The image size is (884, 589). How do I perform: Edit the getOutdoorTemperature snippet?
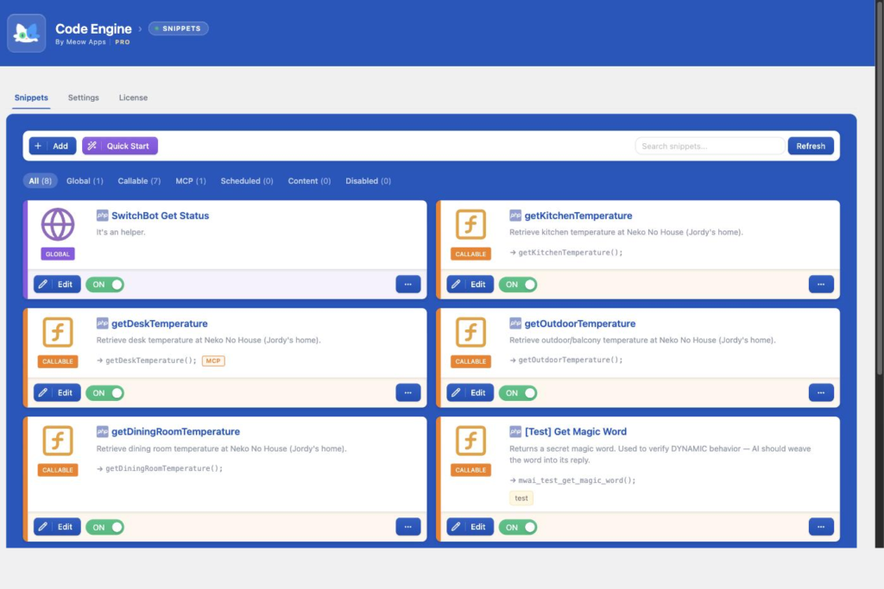(470, 392)
